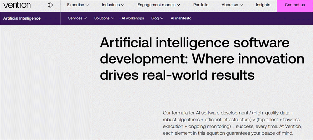Go to AI workshops
This screenshot has height=140, width=313.
tap(133, 18)
